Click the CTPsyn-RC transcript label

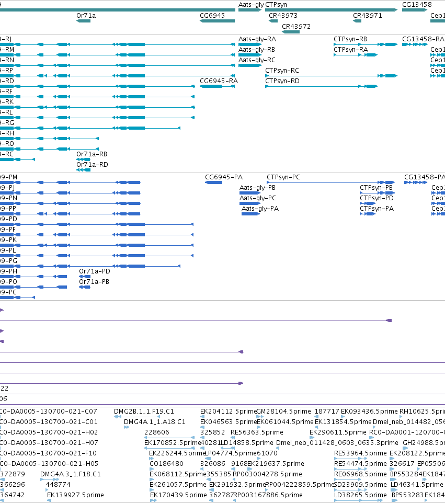point(282,71)
